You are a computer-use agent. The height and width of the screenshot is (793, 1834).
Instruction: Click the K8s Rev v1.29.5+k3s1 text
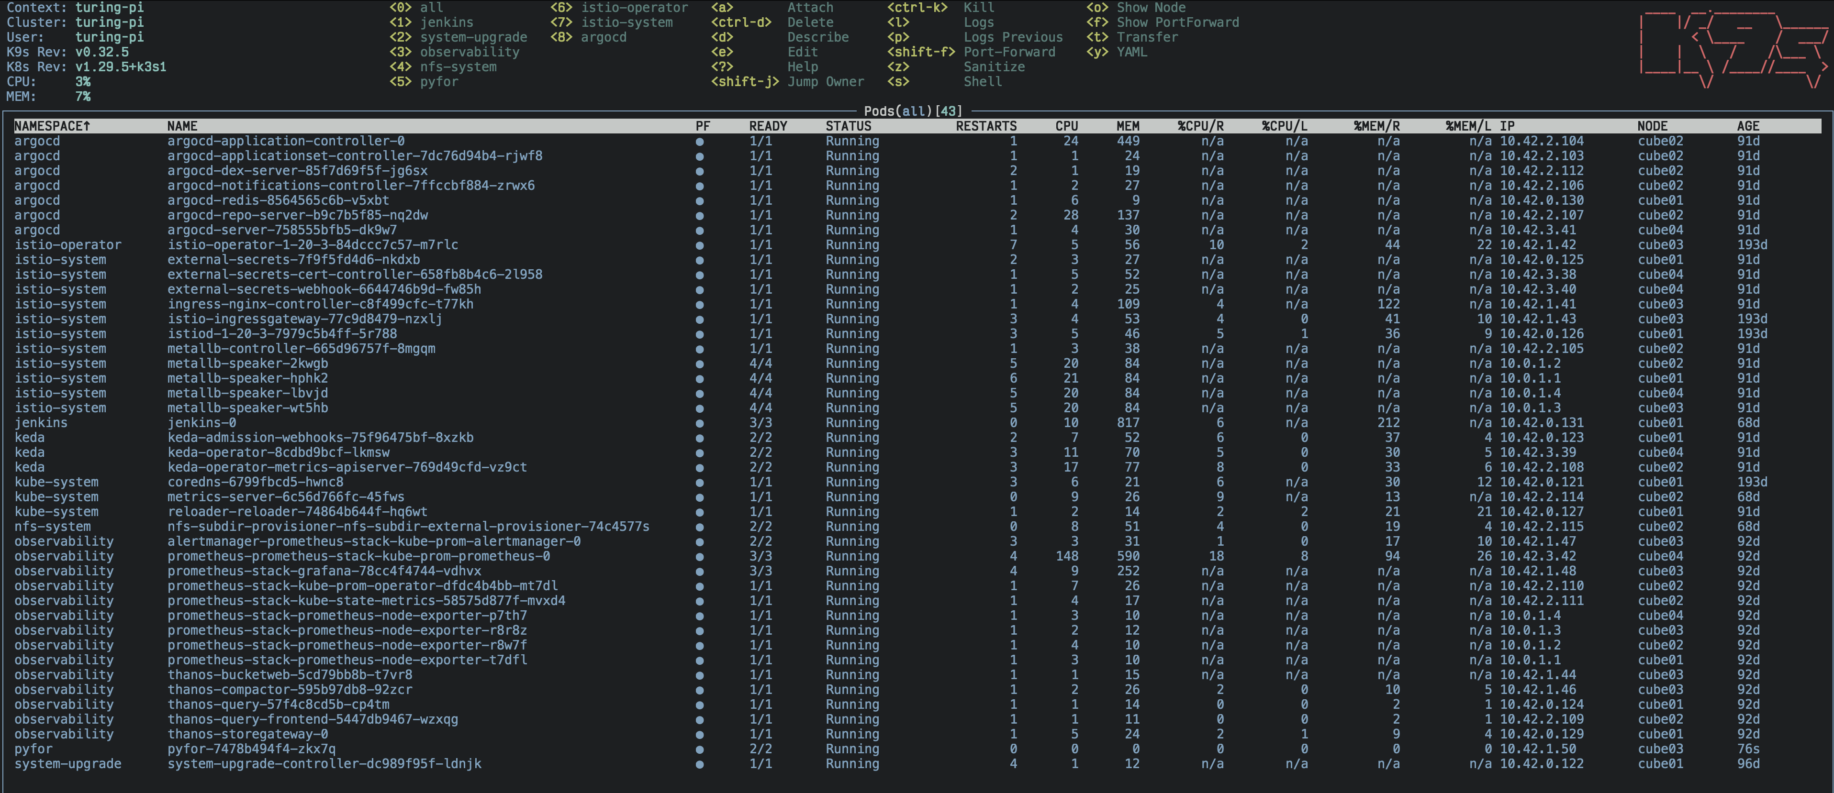click(x=86, y=67)
